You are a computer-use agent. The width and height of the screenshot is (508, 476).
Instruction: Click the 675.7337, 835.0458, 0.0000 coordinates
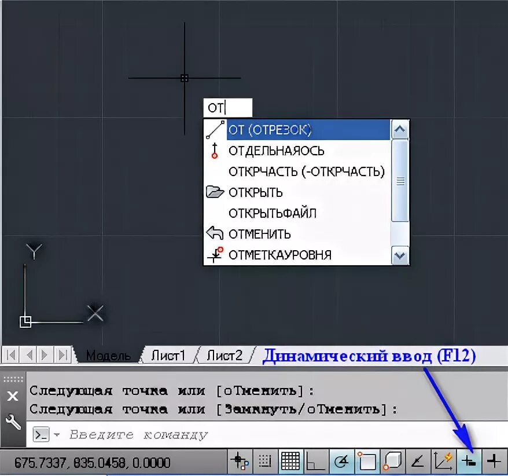(93, 463)
